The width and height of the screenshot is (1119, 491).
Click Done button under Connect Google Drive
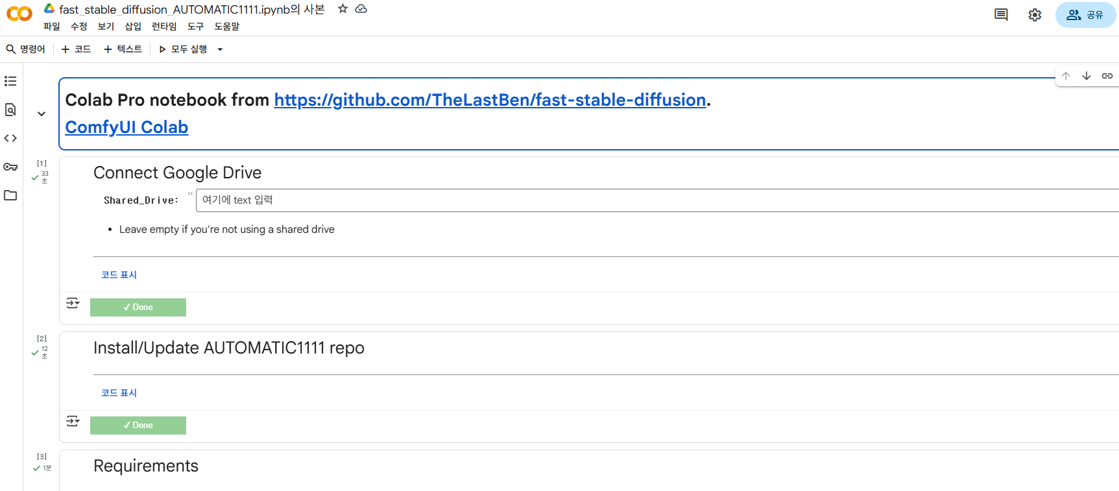(138, 307)
